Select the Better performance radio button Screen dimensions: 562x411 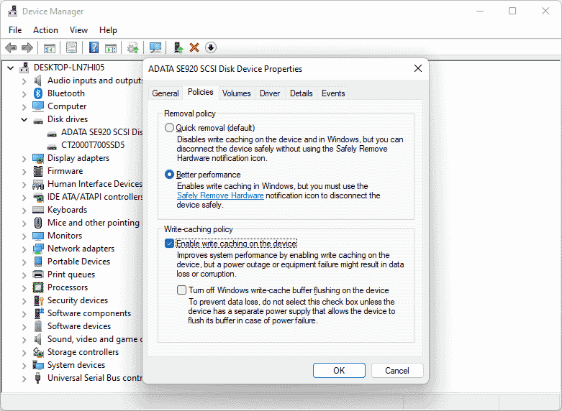click(169, 175)
